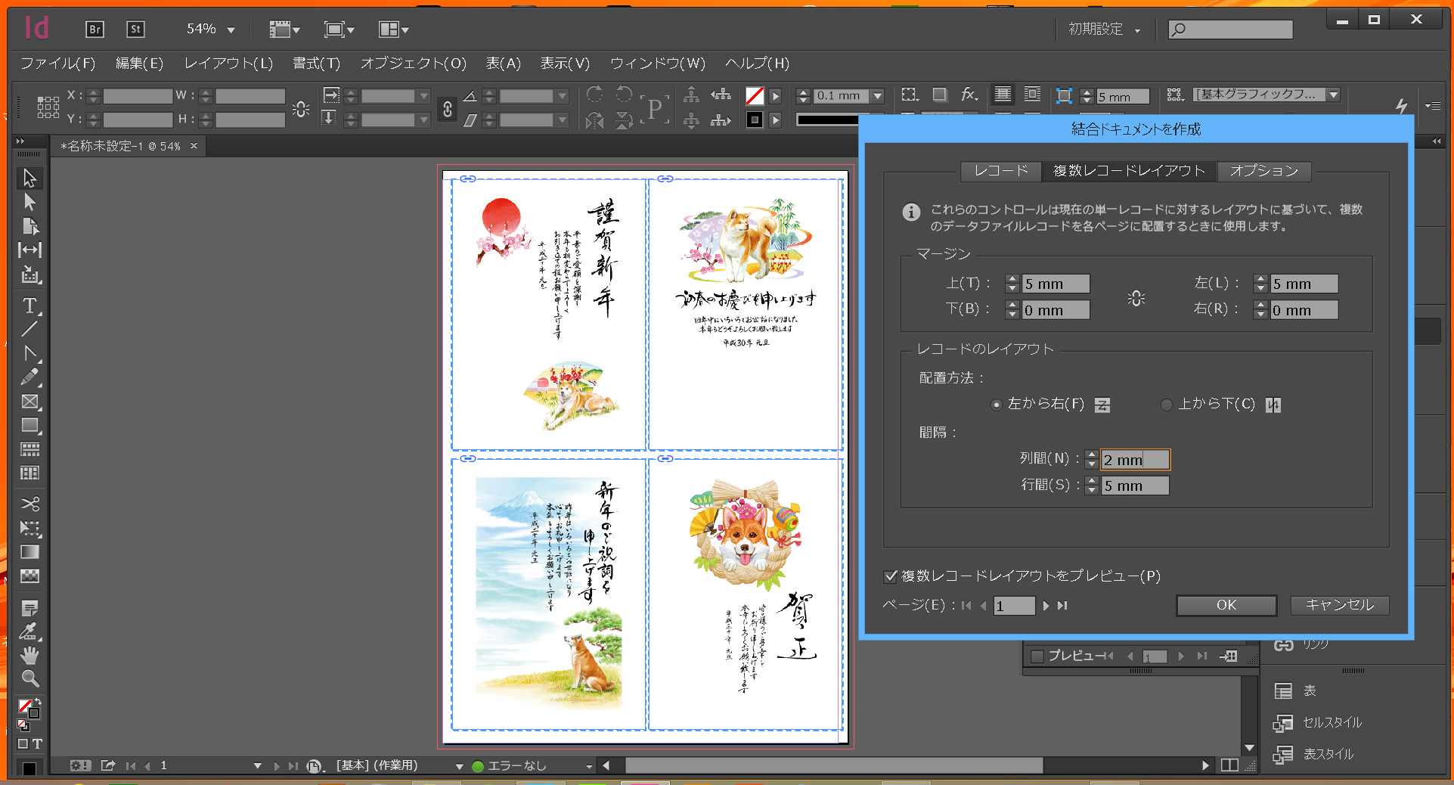Select the Scissors tool
Screen dimensions: 1454x785
tap(29, 504)
